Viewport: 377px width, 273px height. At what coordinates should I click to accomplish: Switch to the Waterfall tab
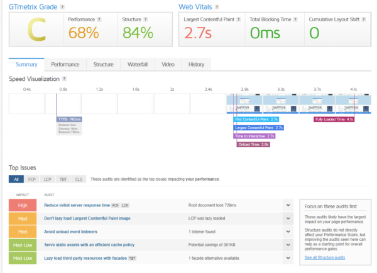coord(136,64)
